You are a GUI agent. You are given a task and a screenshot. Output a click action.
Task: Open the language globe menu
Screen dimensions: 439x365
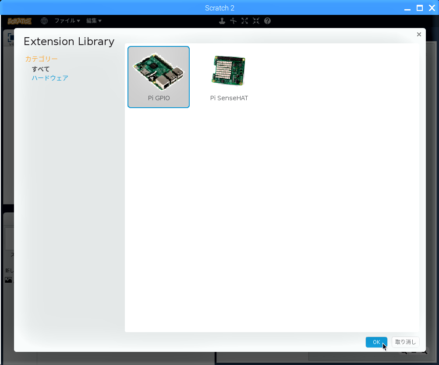tap(44, 21)
